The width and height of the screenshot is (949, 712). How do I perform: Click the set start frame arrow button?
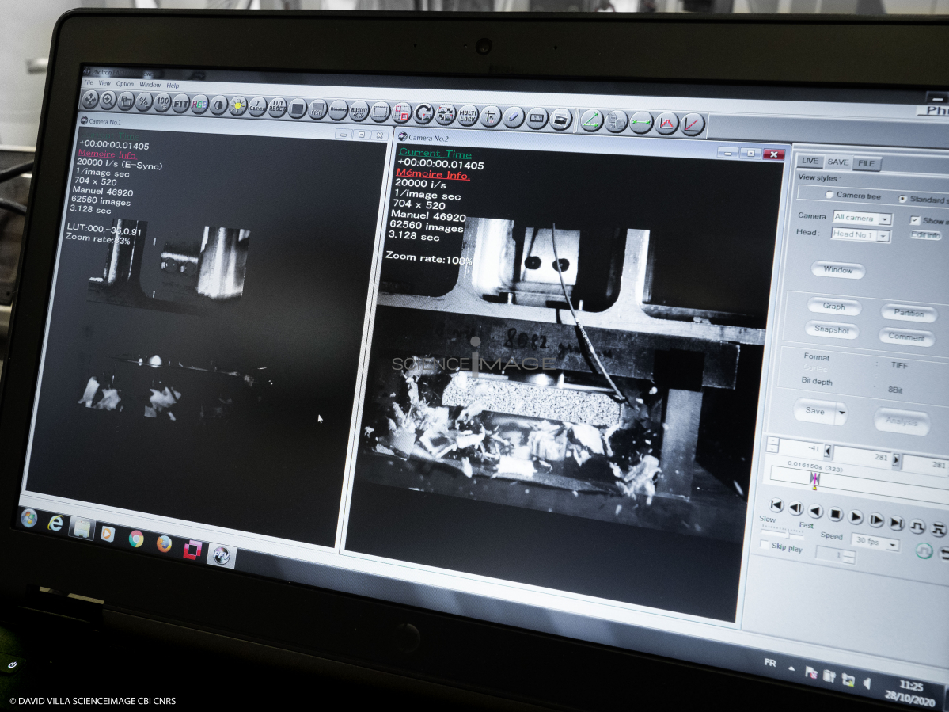(x=828, y=451)
